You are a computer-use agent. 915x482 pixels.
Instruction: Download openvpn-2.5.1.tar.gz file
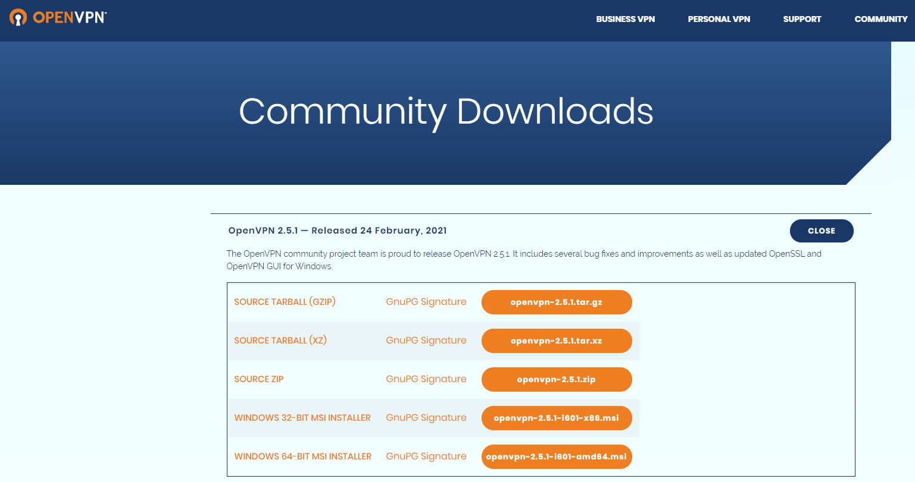click(557, 302)
